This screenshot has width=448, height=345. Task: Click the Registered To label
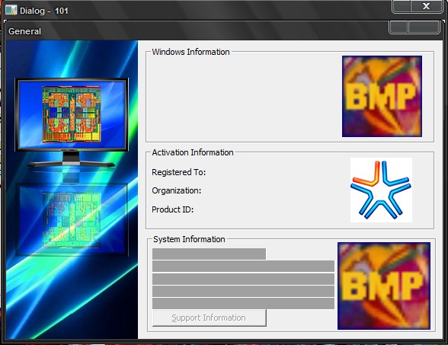click(x=178, y=172)
